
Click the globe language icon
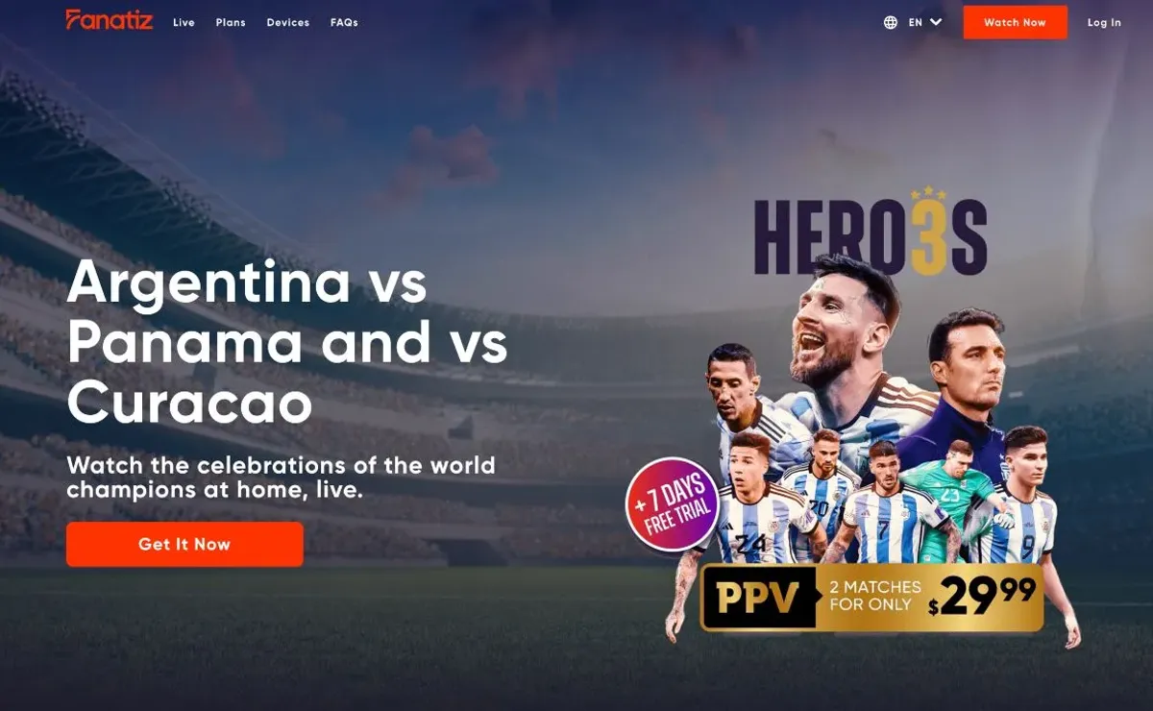891,22
